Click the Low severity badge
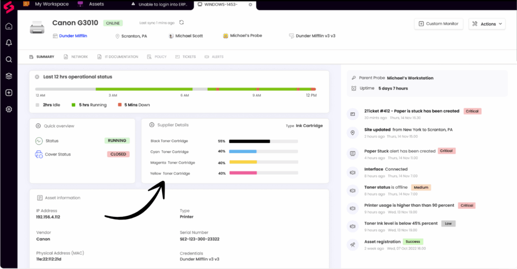The height and width of the screenshot is (269, 517). click(x=448, y=224)
